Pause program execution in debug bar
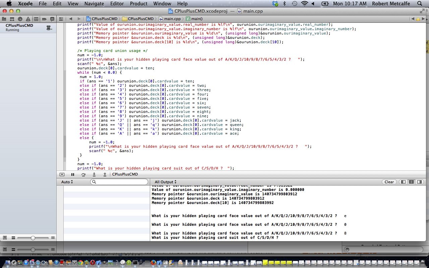The width and height of the screenshot is (429, 268). tap(73, 174)
